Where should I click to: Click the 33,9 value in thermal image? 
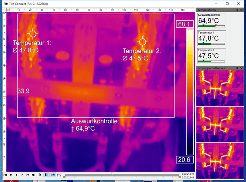coord(23,91)
